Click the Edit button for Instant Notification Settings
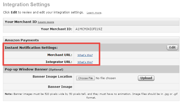 [172, 48]
